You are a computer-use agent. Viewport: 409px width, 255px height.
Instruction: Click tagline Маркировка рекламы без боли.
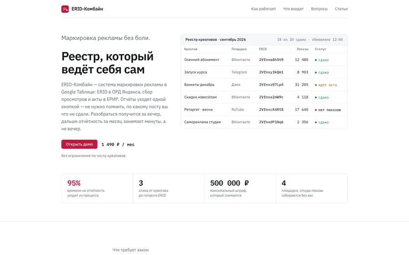coord(105,38)
